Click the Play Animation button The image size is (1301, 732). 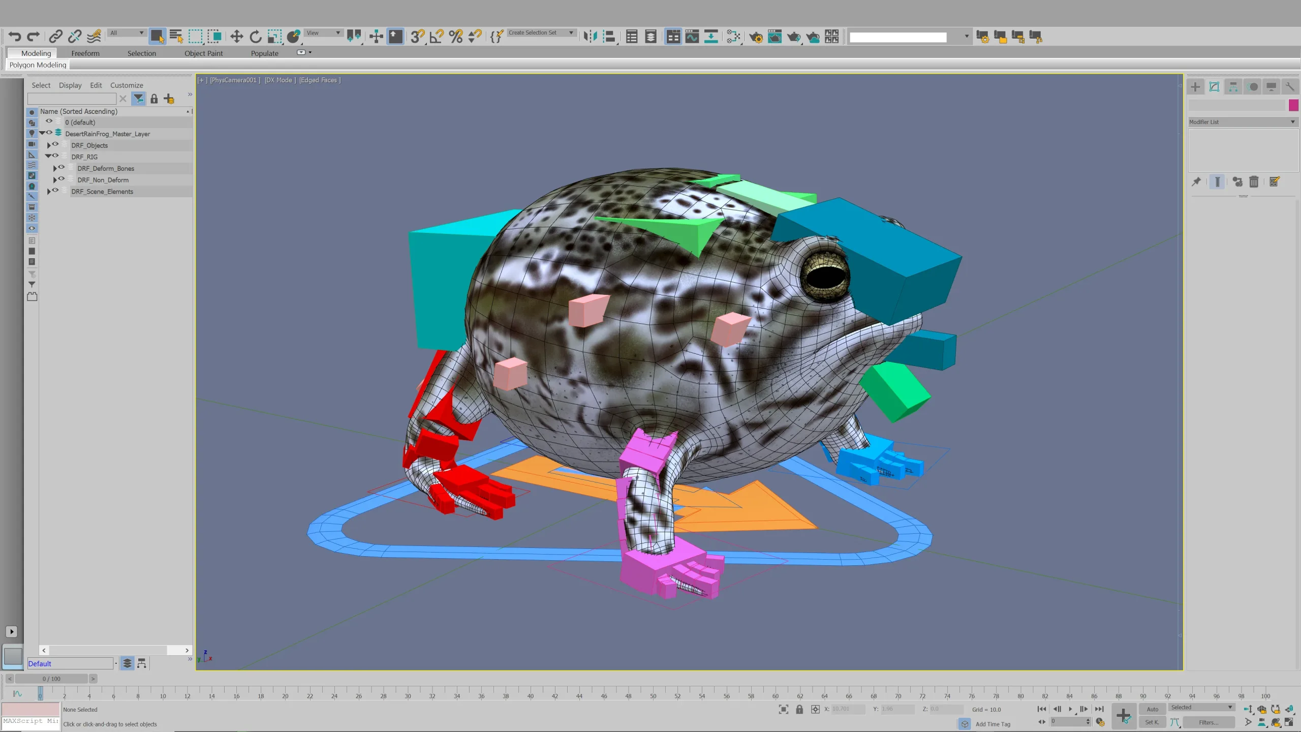(1070, 709)
